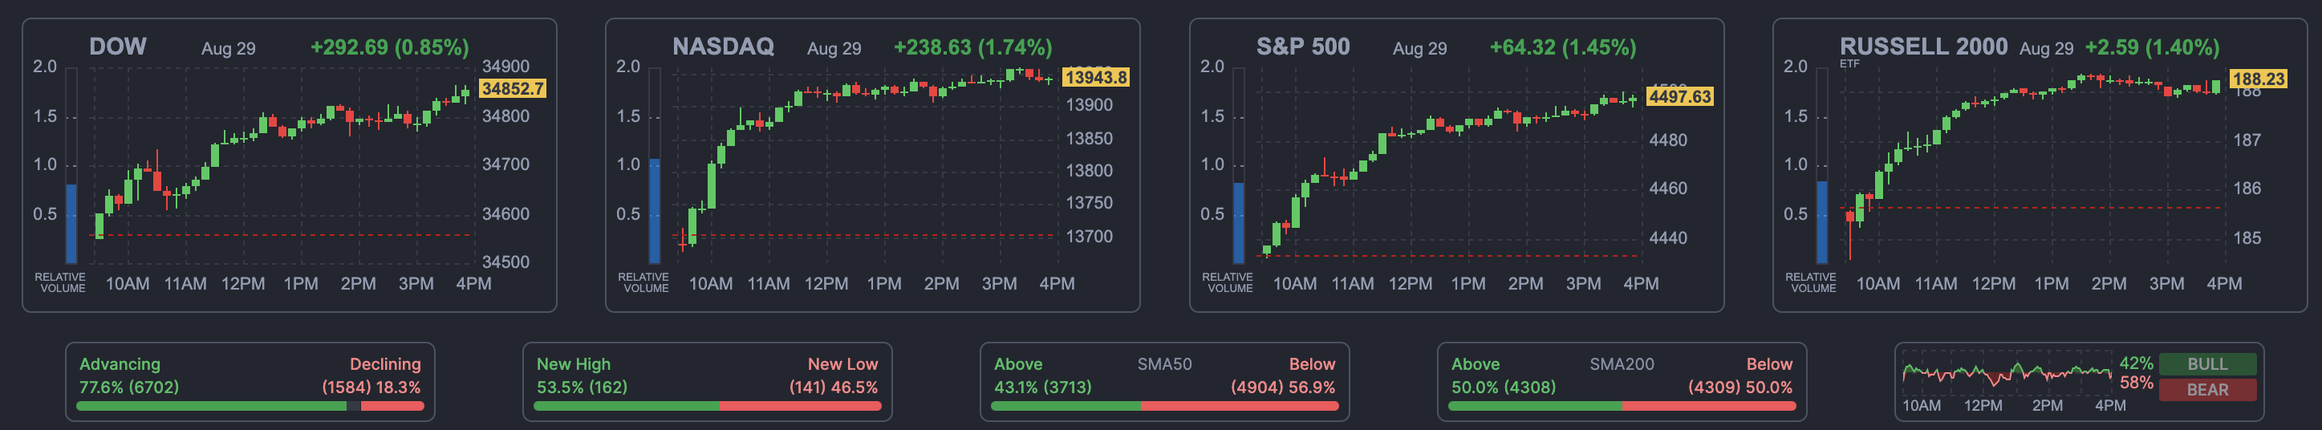Click the S&P 500 candlestick chart area
The height and width of the screenshot is (430, 2322).
point(1450,165)
